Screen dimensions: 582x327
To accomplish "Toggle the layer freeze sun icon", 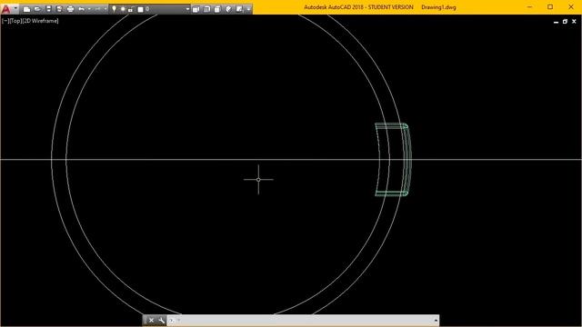I will (x=123, y=9).
